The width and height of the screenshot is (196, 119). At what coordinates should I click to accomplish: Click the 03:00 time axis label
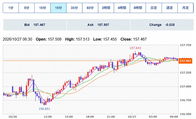[x=153, y=117]
